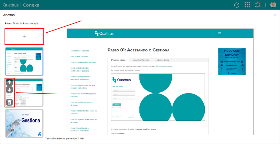Open Passo 02: Entendendo o dashboard link
This screenshot has width=280, height=144.
coord(80,69)
